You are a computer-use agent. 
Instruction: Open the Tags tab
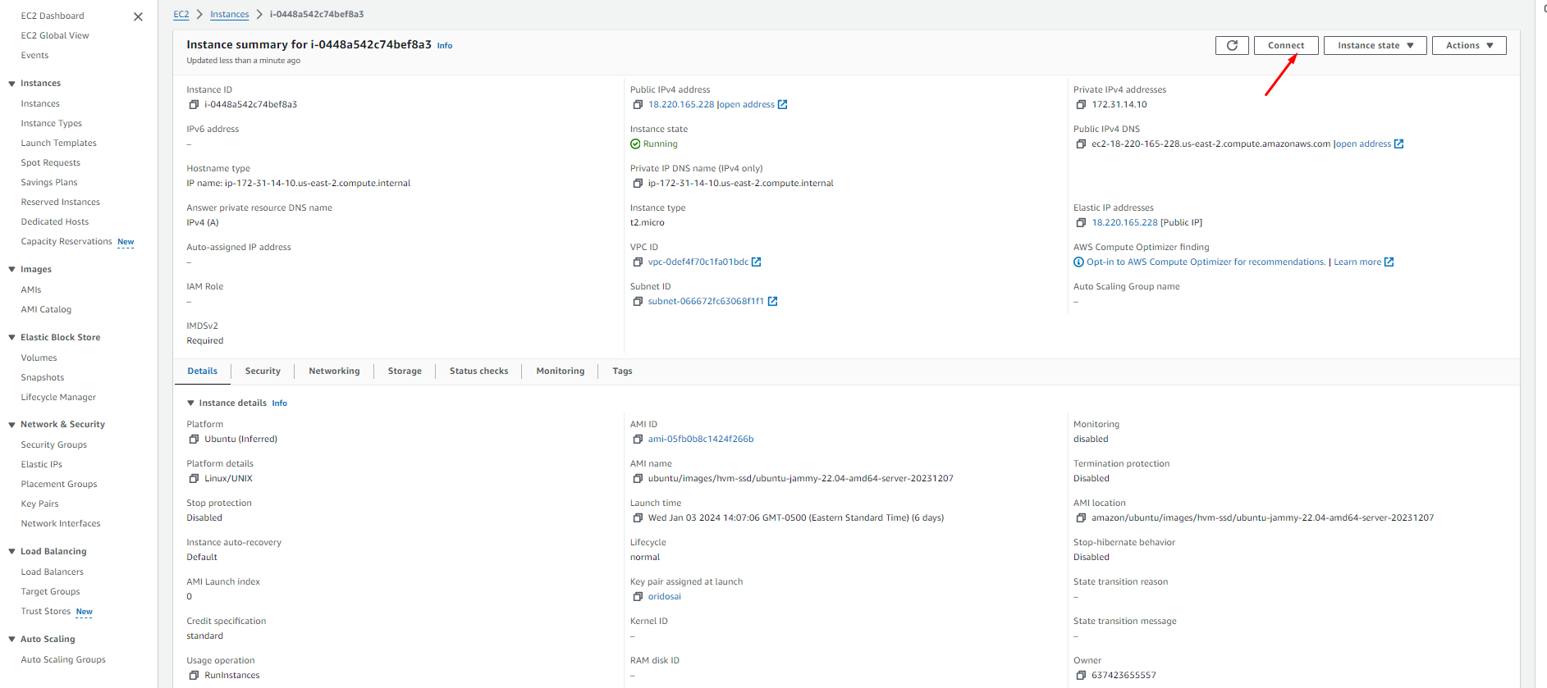[622, 371]
